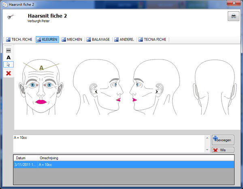
Task: Open the TECH. FICHE tab
Action: click(19, 40)
